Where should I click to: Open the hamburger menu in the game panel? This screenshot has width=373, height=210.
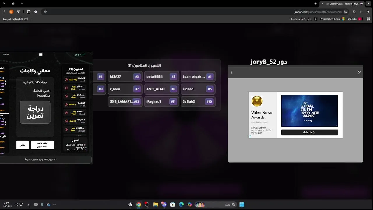coord(41,54)
